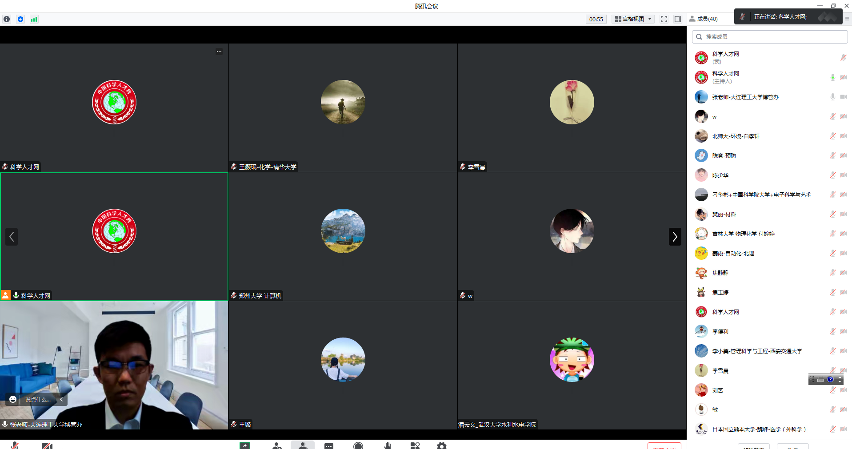Open the meeting info icon
852x449 pixels.
point(7,19)
